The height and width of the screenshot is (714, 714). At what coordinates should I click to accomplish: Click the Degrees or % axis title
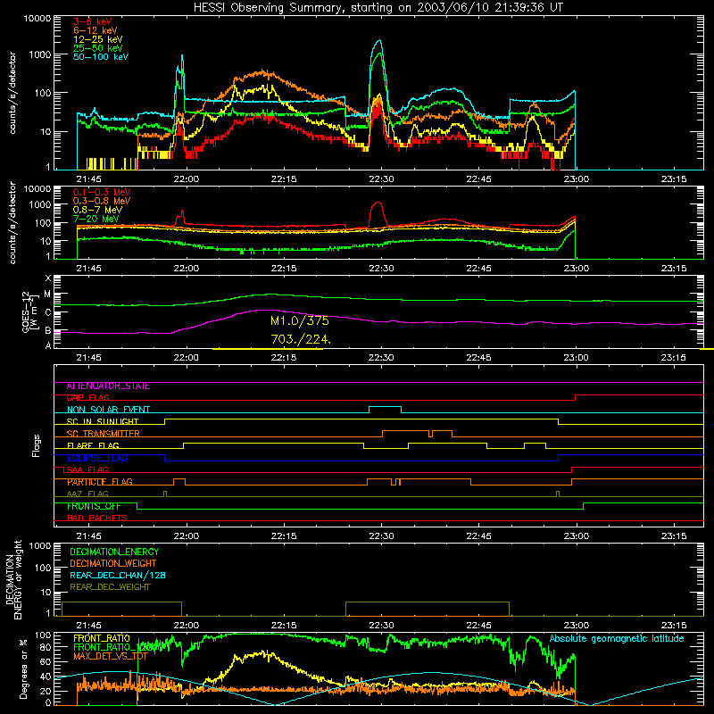click(23, 668)
